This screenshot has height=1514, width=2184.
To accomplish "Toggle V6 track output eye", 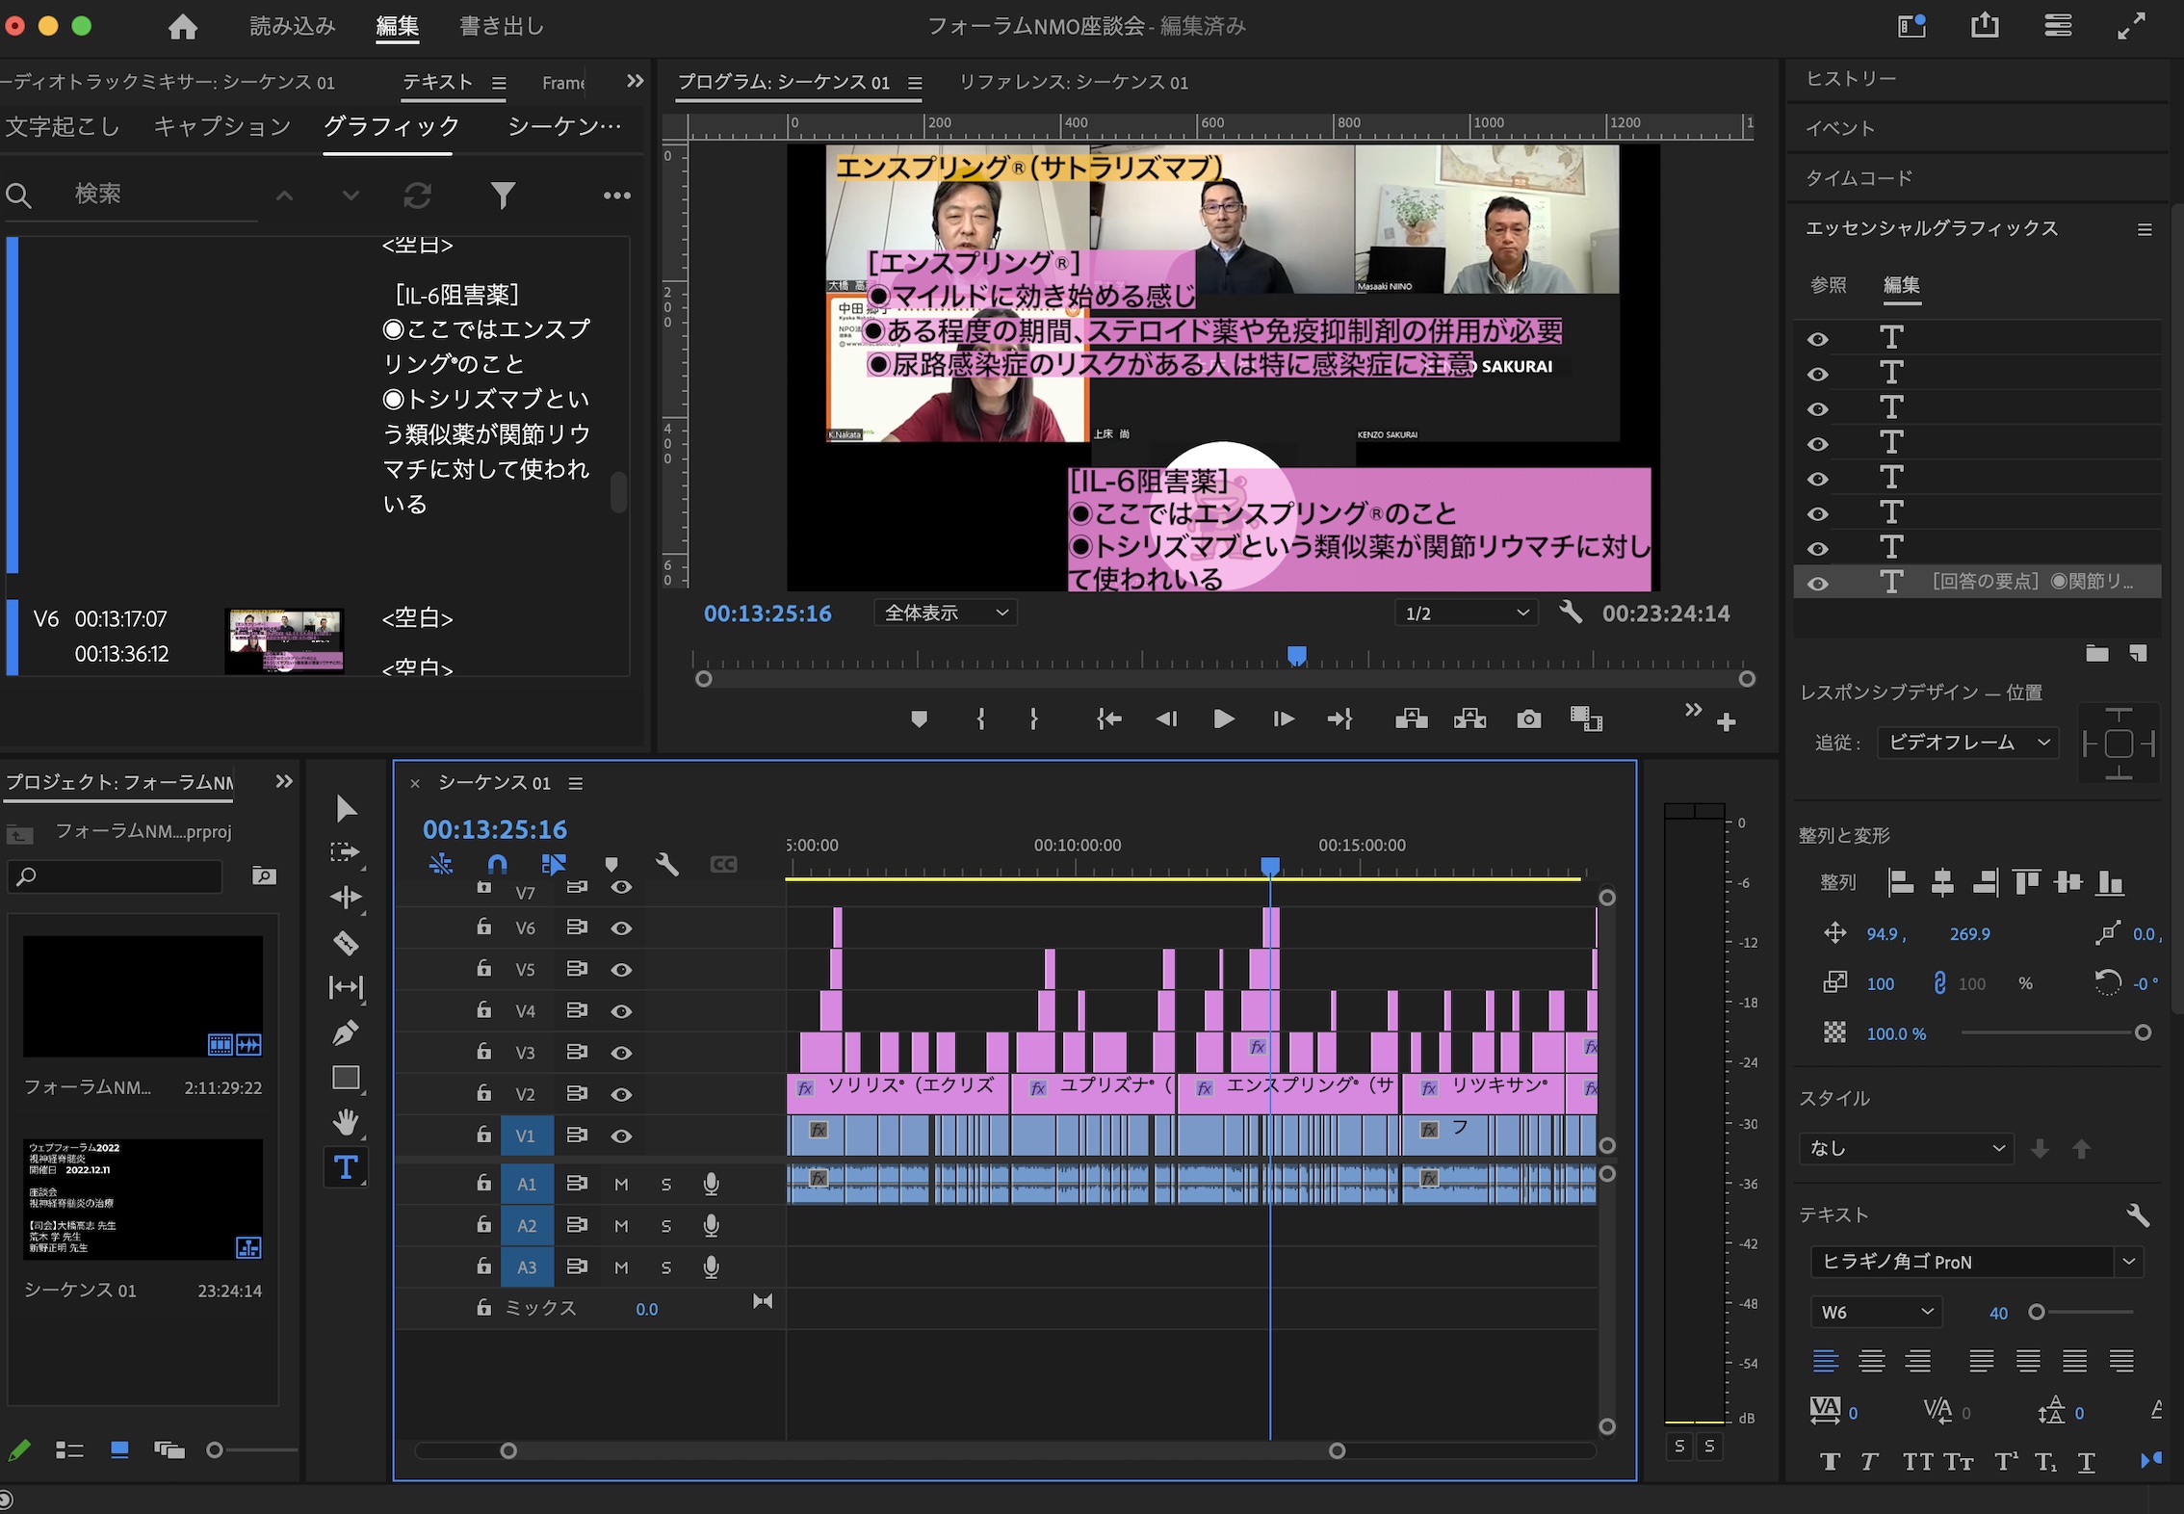I will coord(622,928).
